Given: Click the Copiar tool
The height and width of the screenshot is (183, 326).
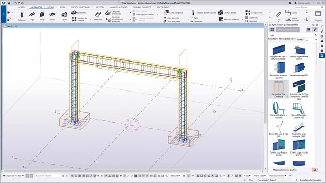Looking at the screenshot, I should point(291,12).
